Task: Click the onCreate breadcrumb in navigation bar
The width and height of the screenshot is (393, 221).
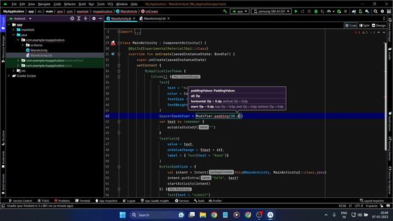Action: tap(149, 11)
